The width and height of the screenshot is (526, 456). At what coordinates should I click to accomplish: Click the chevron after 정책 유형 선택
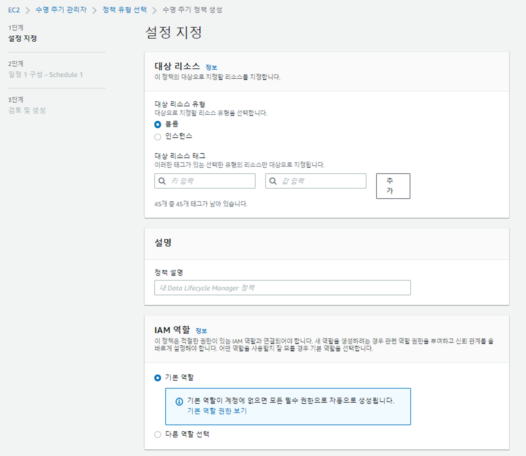[155, 10]
